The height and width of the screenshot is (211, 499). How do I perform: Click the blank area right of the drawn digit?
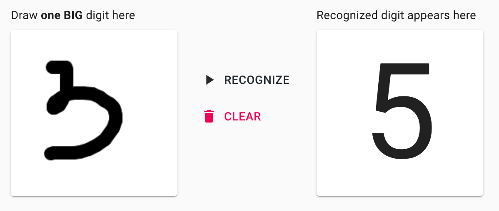tap(150, 111)
